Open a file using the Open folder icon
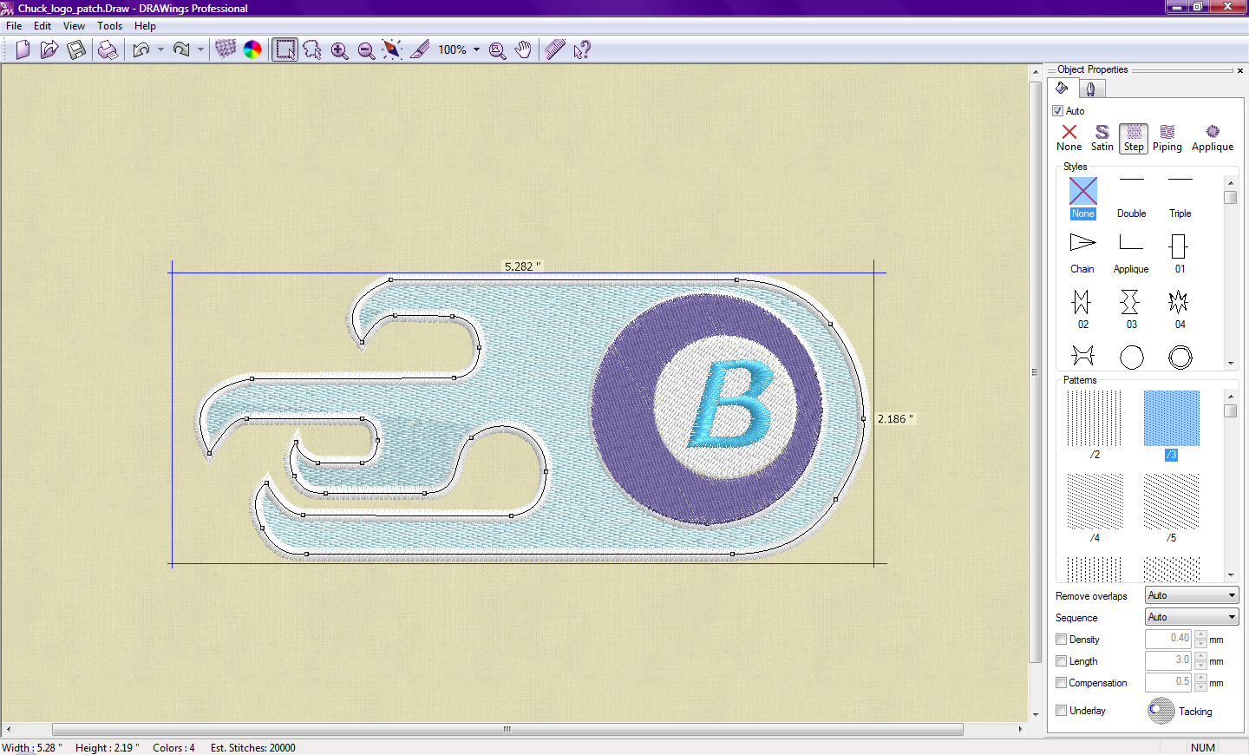 coord(50,49)
